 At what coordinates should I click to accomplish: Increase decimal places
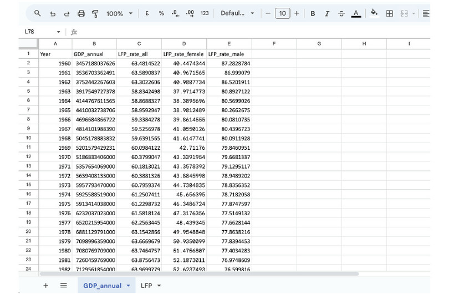pyautogui.click(x=190, y=13)
